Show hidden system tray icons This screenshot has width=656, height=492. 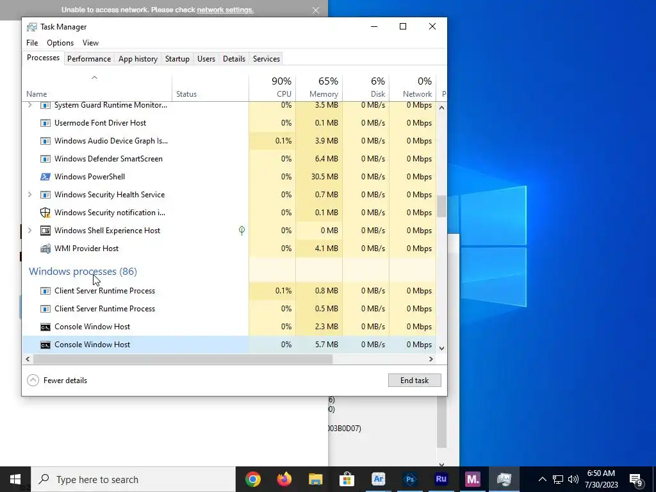pyautogui.click(x=542, y=479)
